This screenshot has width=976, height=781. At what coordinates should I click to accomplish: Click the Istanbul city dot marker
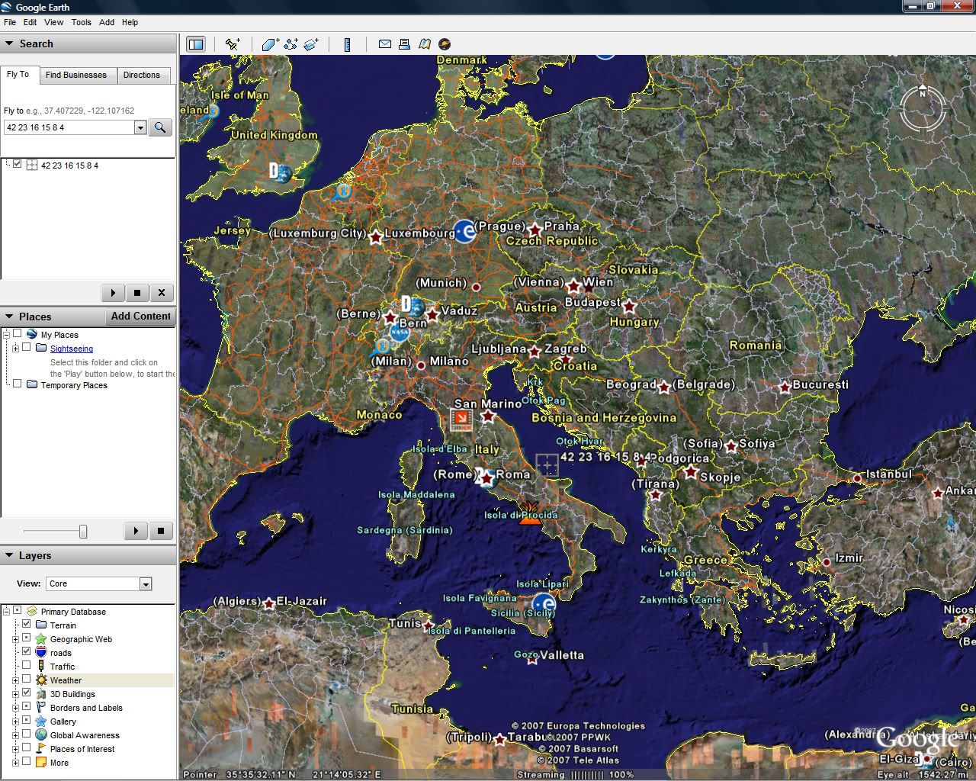[857, 479]
